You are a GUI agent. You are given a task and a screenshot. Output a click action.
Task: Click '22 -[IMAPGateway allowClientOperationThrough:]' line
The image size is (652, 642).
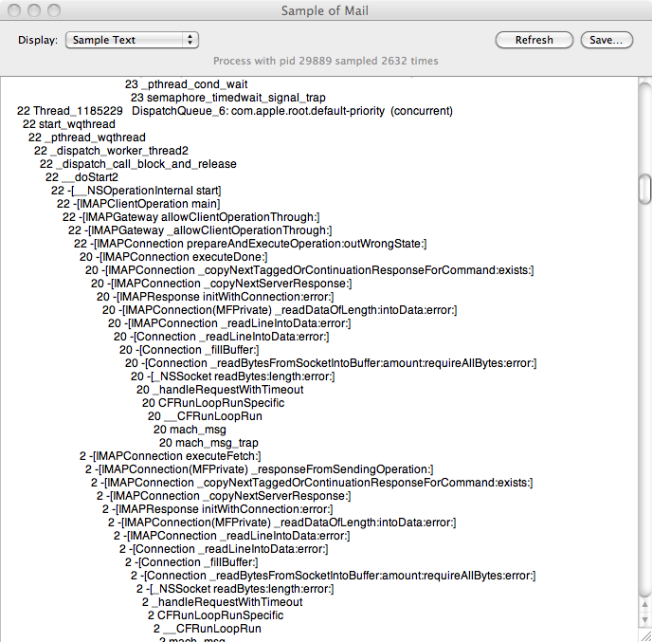[x=190, y=217]
